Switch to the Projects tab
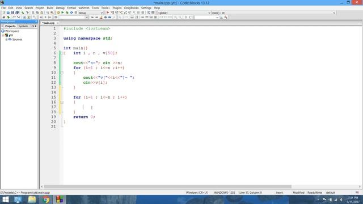 tap(10, 26)
